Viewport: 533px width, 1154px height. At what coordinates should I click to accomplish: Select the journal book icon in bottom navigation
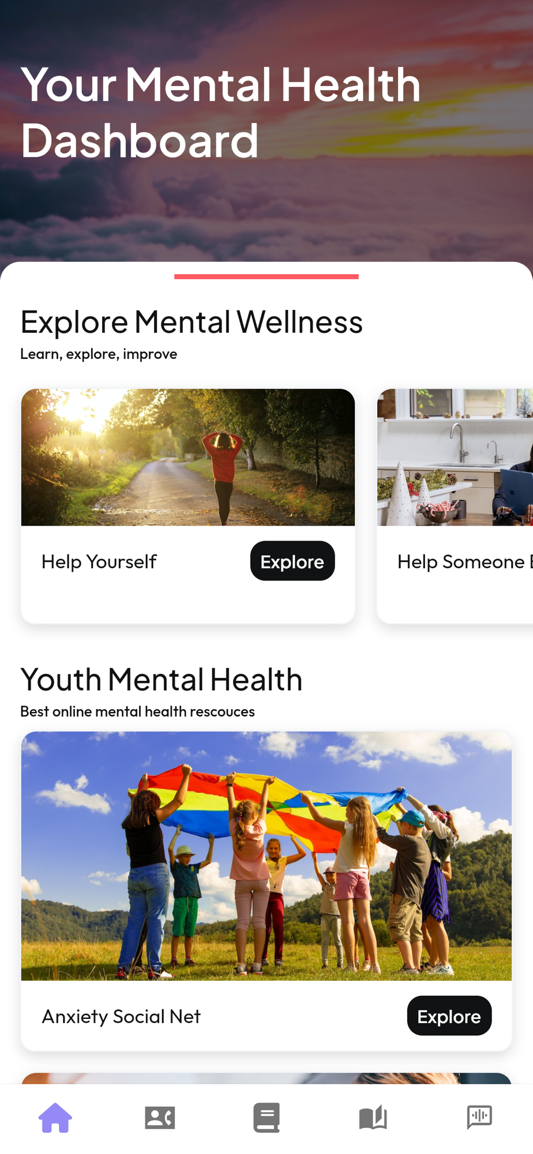pos(266,1118)
